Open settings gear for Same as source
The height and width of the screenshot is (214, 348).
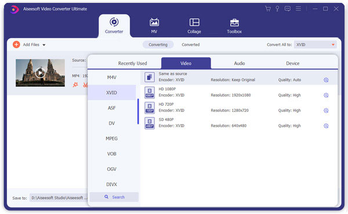click(326, 80)
